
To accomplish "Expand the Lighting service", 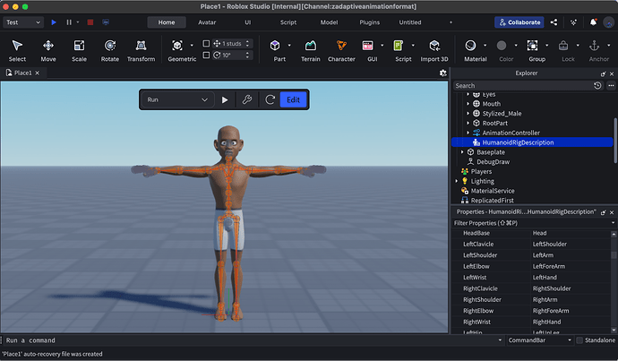I will point(457,181).
